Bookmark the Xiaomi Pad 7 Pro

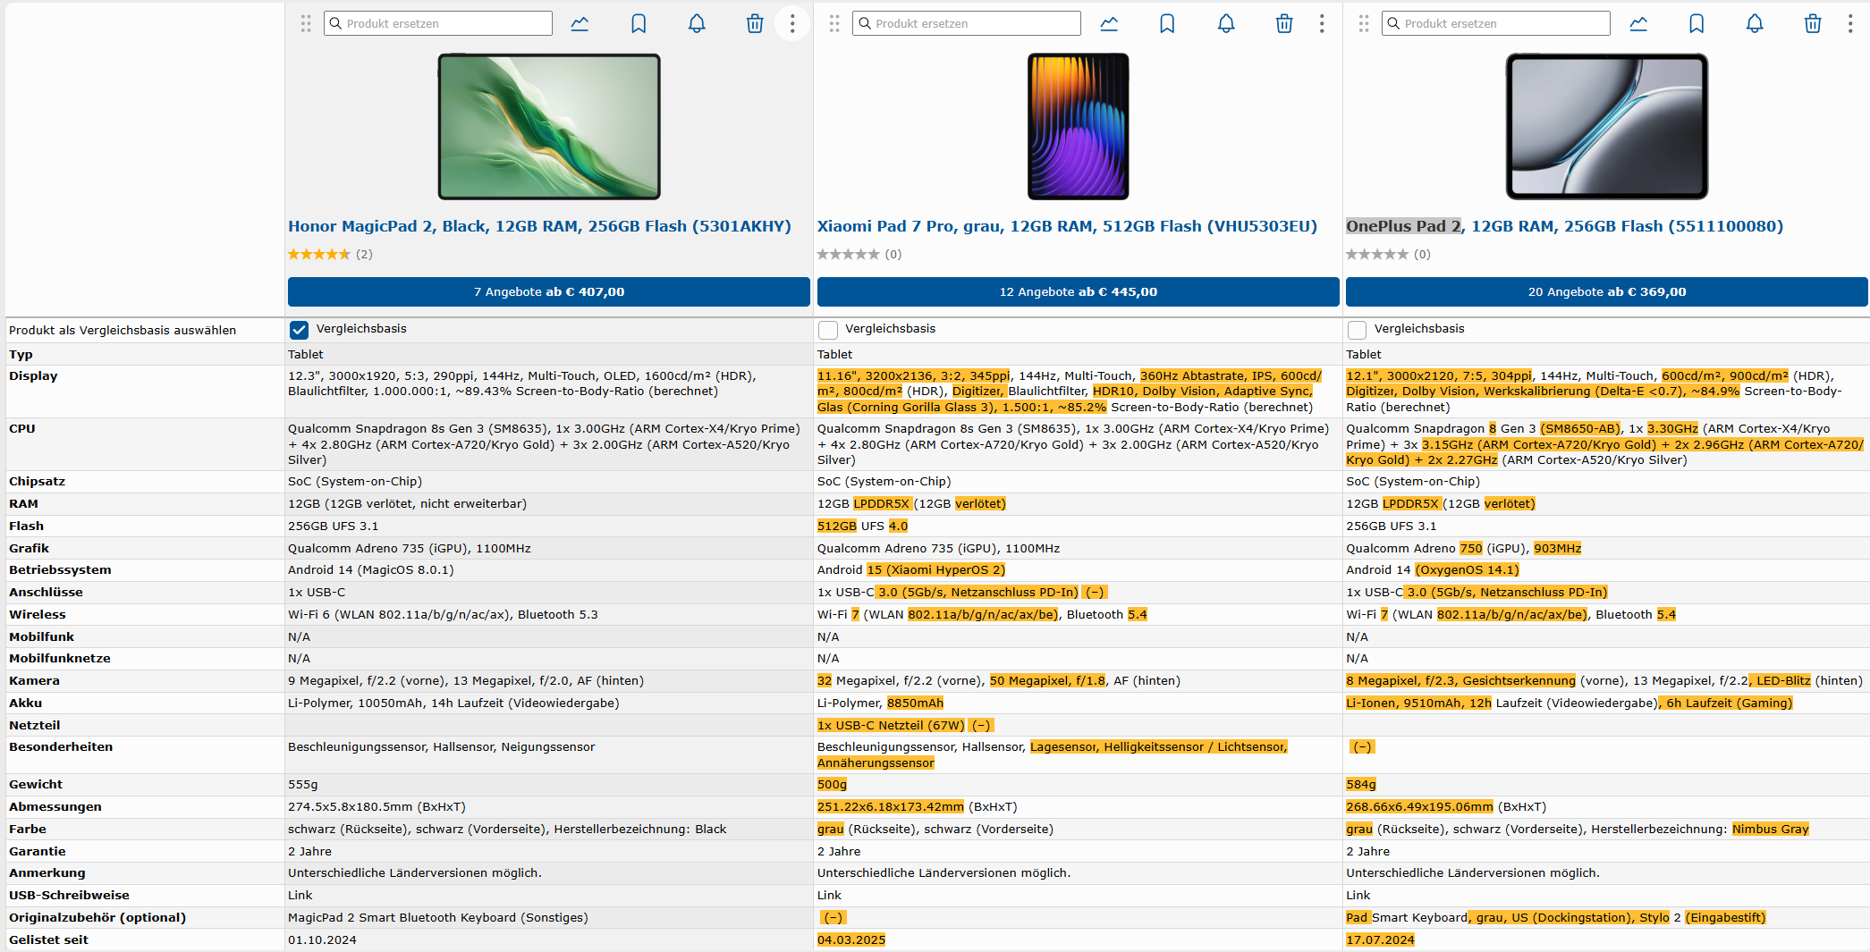(x=1167, y=24)
